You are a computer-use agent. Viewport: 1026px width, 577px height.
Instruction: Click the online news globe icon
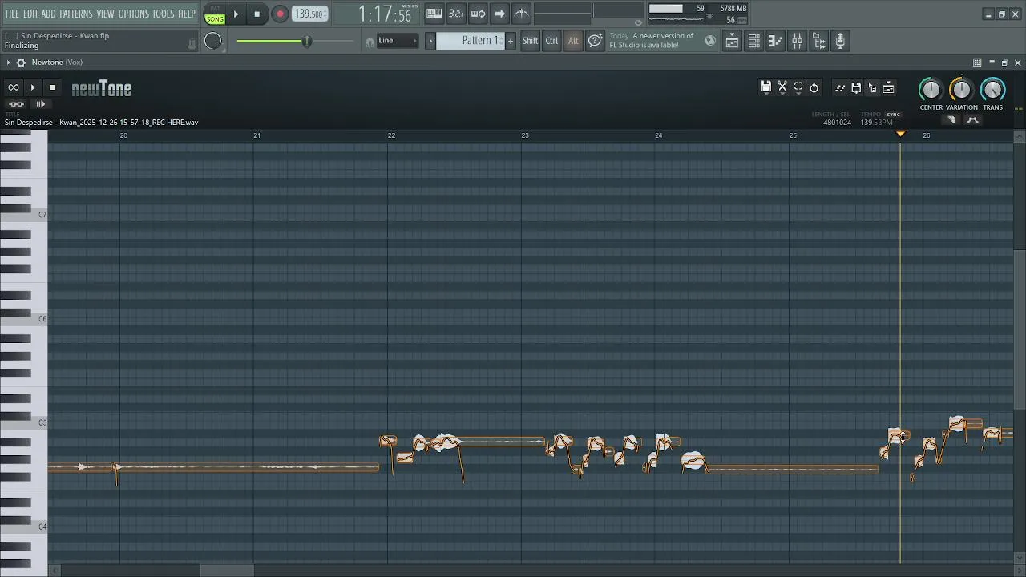[x=710, y=41]
